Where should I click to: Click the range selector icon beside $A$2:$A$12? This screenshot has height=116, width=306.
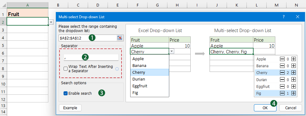tap(119, 38)
